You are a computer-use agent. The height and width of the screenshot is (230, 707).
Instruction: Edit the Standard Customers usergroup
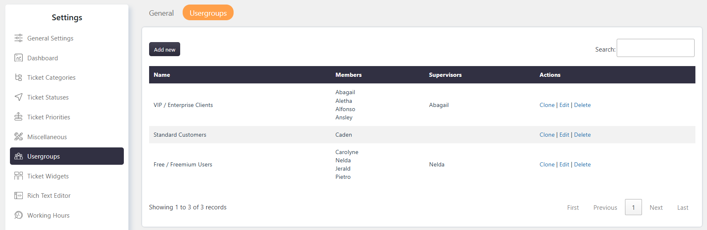click(564, 135)
